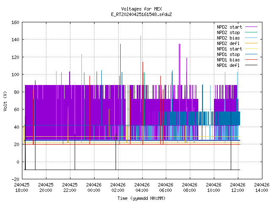Image resolution: width=270 pixels, height=202 pixels.
Task: Click the green NPD2 stop legend line
Action: tap(251, 32)
